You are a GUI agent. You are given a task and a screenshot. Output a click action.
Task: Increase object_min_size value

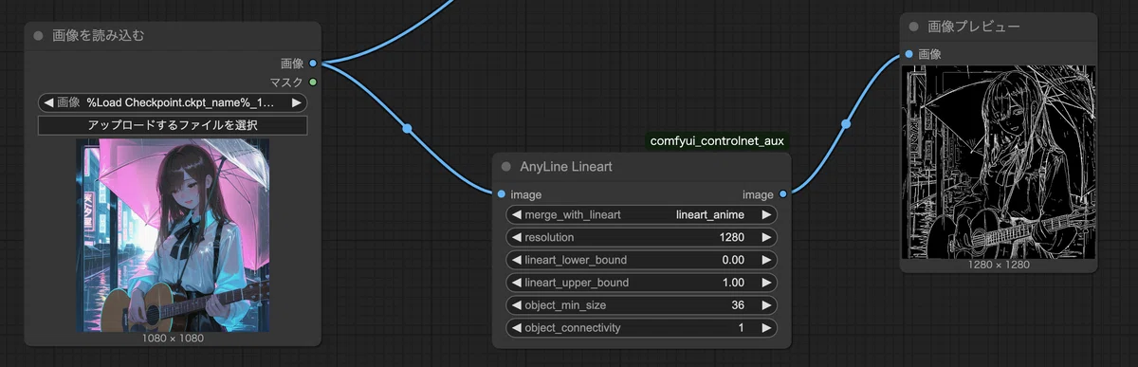pyautogui.click(x=766, y=305)
